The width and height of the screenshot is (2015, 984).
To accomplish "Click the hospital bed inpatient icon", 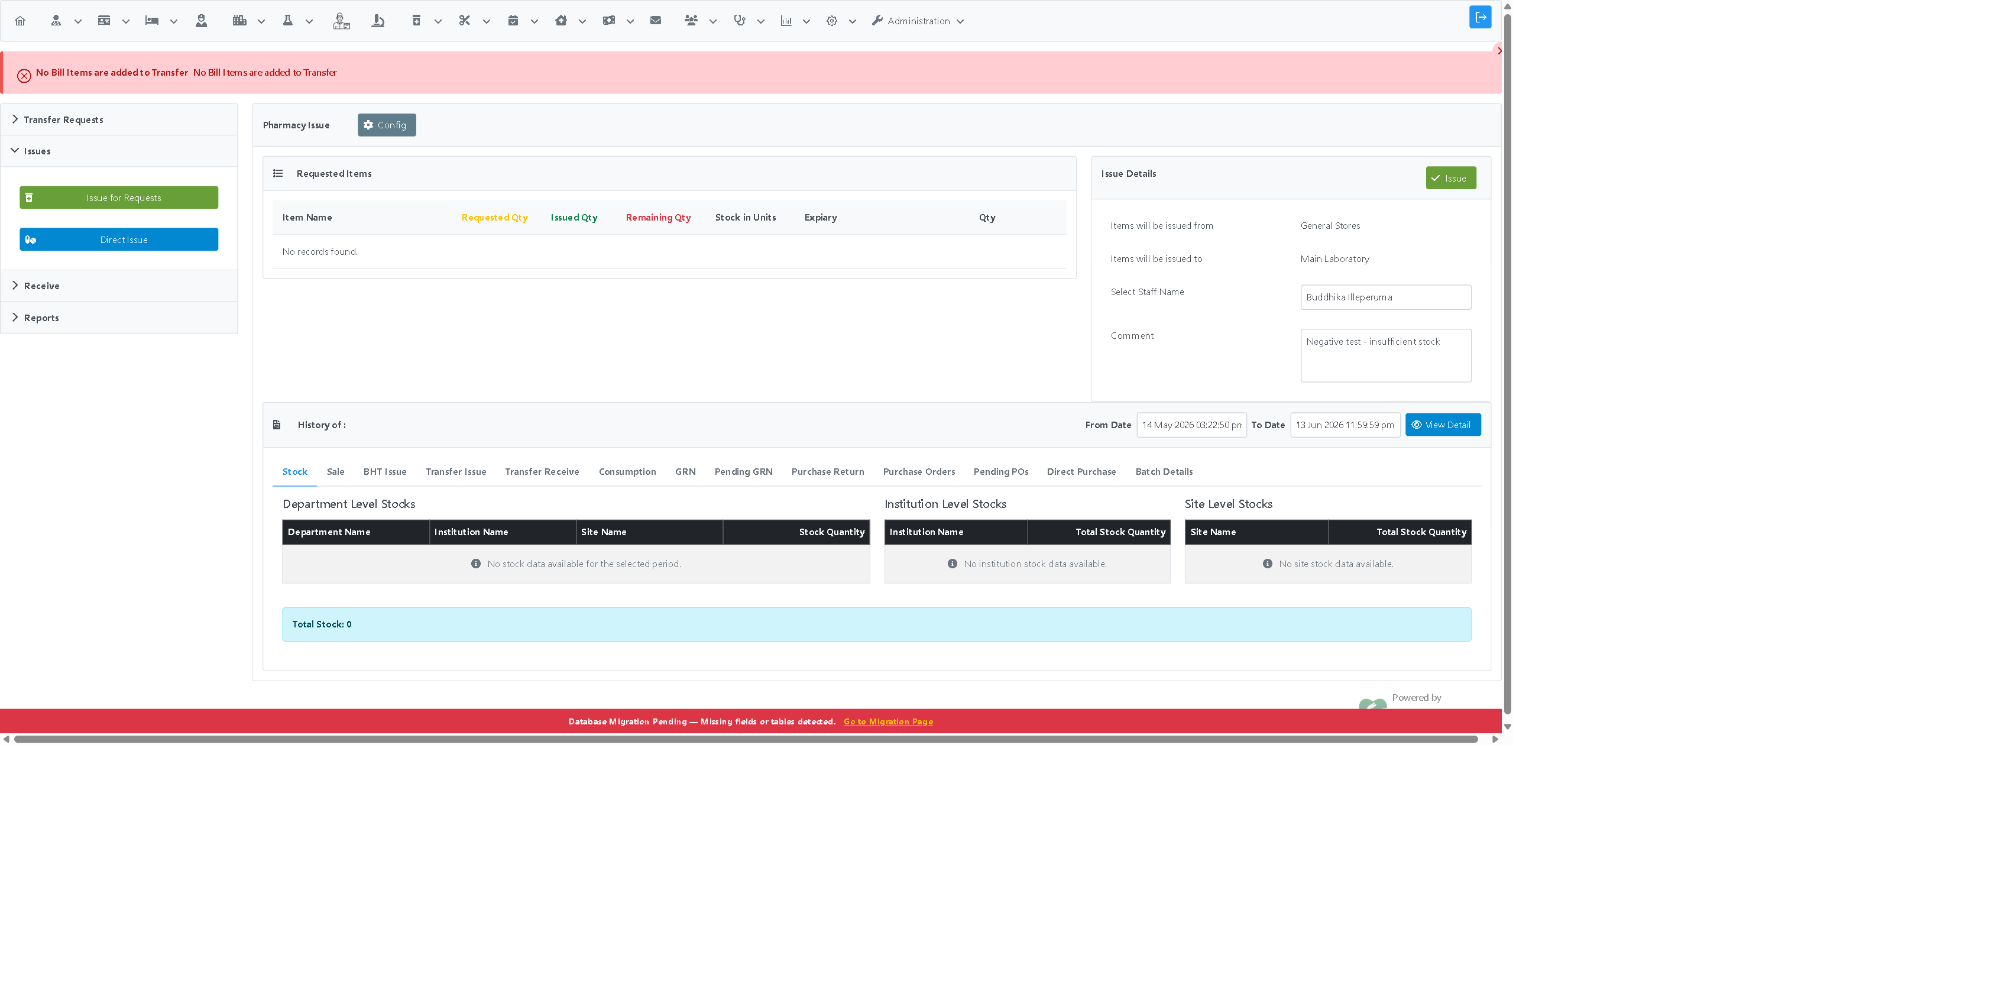I will click(x=152, y=21).
